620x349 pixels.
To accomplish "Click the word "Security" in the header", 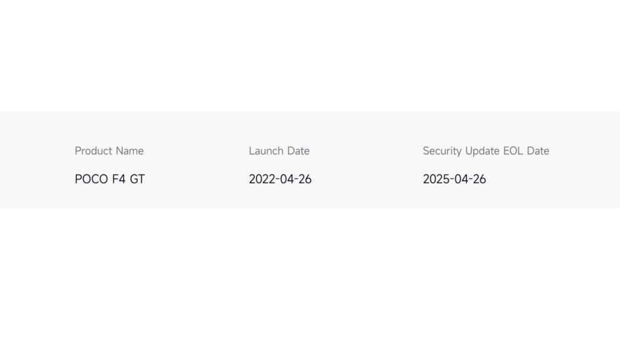I will 442,151.
